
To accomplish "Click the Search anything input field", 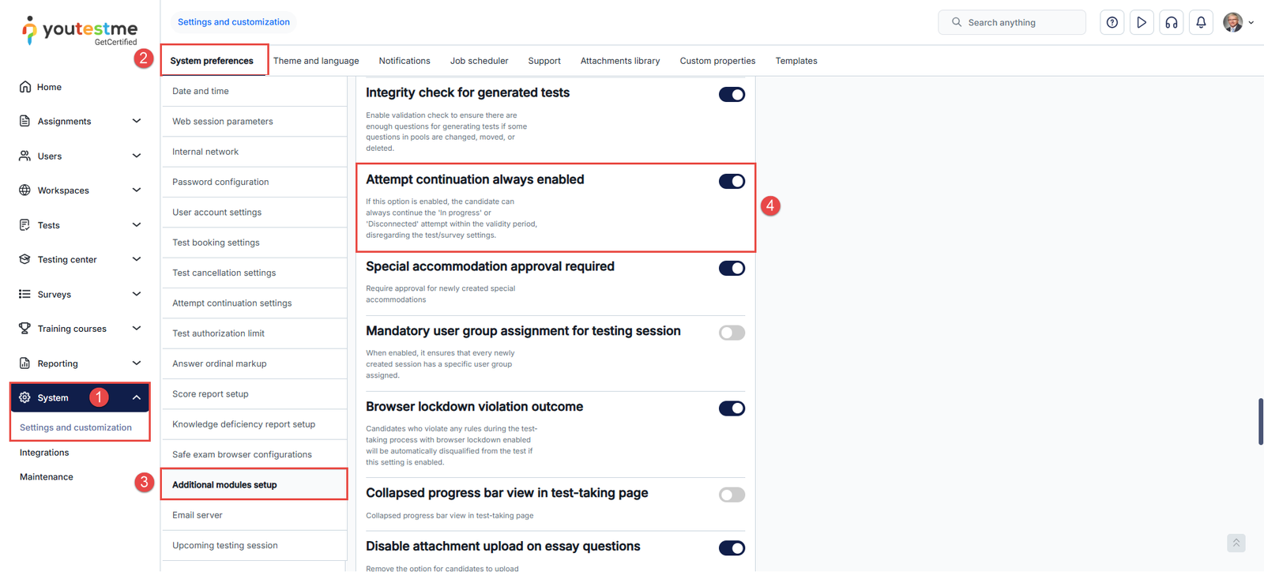I will 1019,23.
